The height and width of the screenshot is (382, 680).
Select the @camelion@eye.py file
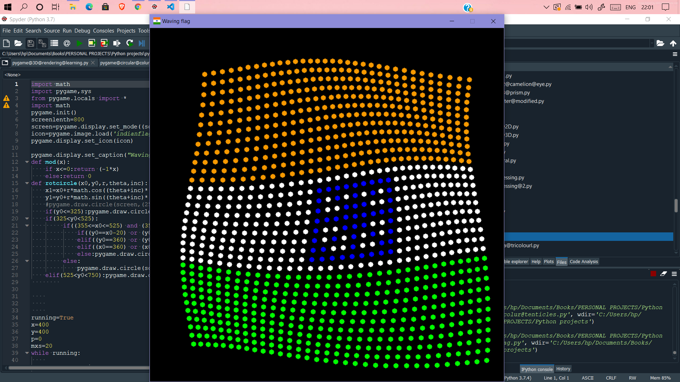[x=528, y=84]
